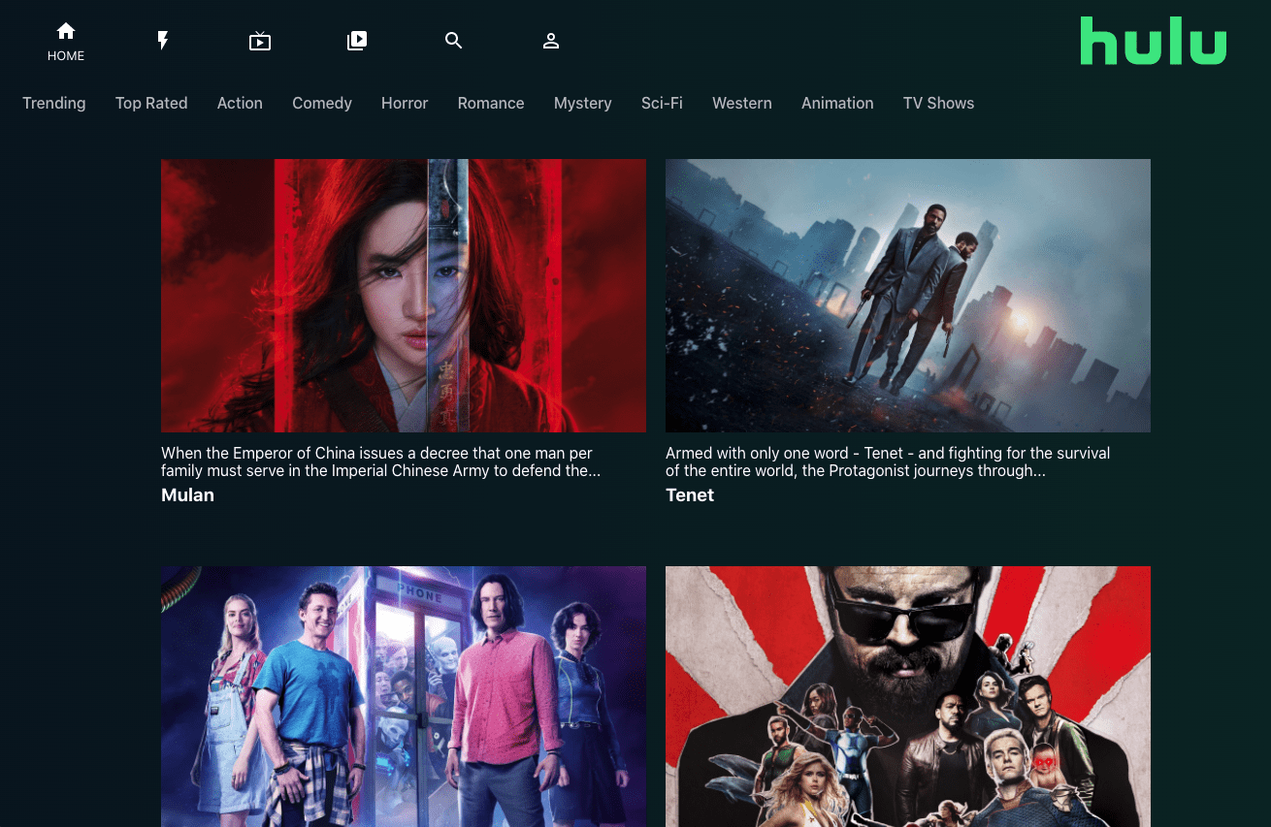
Task: Open the Western genre
Action: coord(742,103)
